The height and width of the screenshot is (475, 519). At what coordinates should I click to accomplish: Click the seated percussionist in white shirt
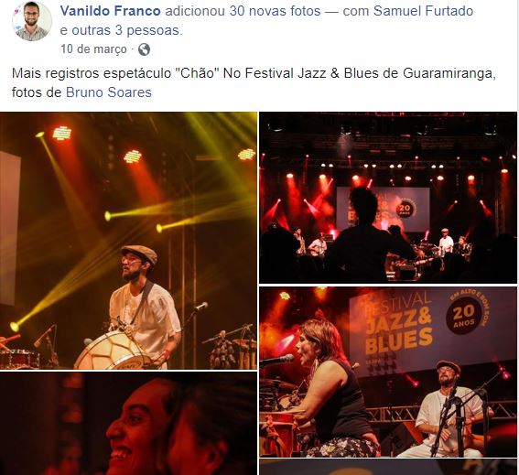click(445, 410)
